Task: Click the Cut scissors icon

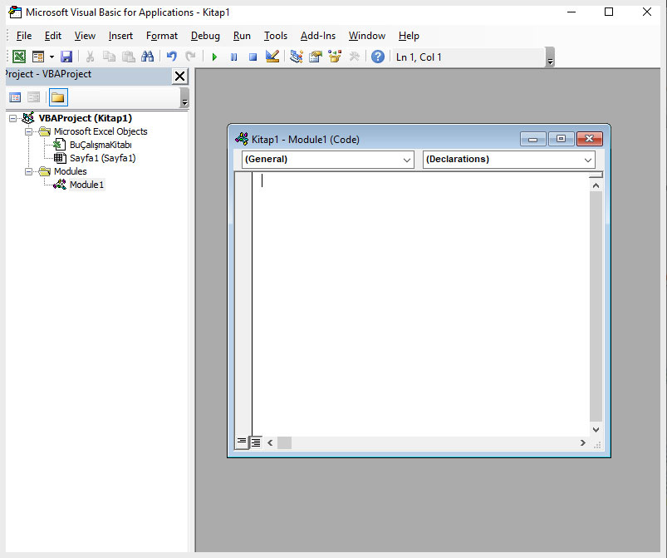Action: 90,57
